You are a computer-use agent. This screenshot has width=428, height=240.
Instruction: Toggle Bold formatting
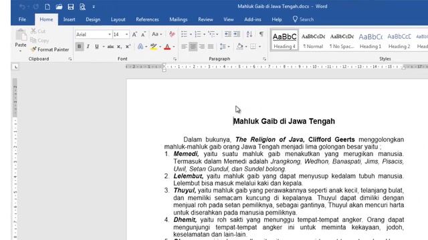tap(79, 47)
